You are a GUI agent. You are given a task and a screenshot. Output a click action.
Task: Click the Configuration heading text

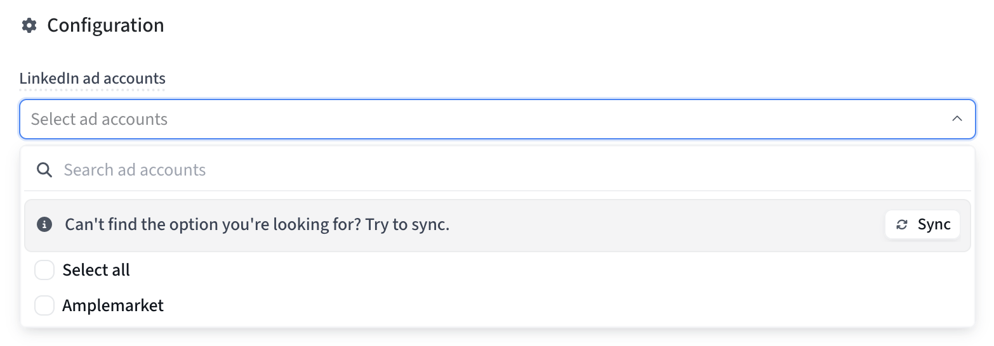(x=105, y=26)
